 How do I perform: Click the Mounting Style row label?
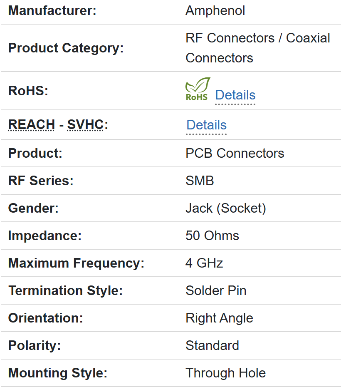(x=57, y=373)
